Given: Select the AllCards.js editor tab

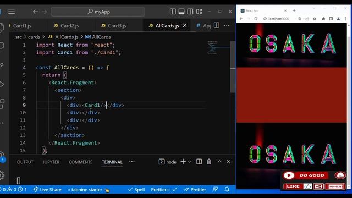Looking at the screenshot, I should coord(167,26).
